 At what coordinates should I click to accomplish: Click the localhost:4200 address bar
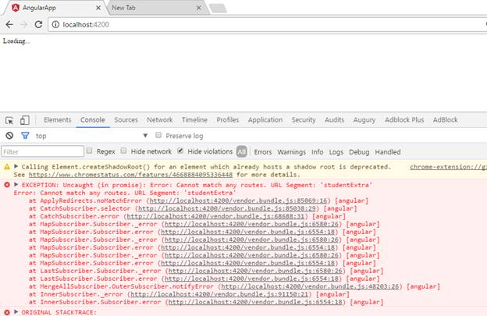pos(267,24)
